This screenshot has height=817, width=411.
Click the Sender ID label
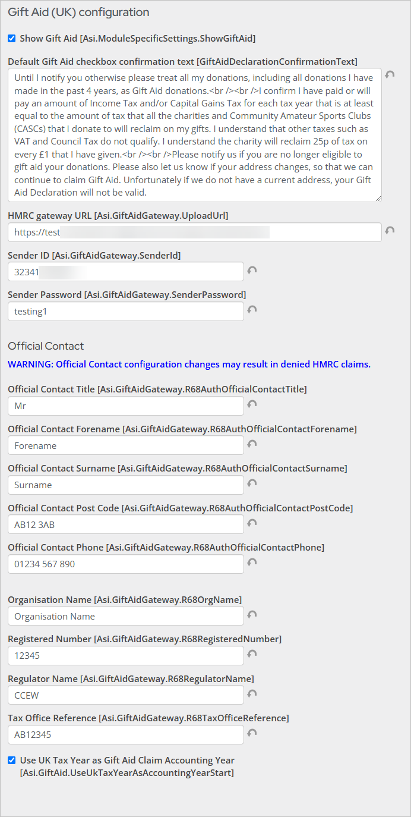point(94,256)
